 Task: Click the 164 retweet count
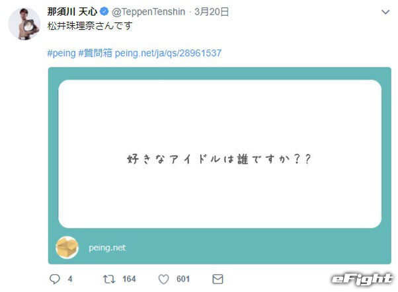click(x=129, y=279)
